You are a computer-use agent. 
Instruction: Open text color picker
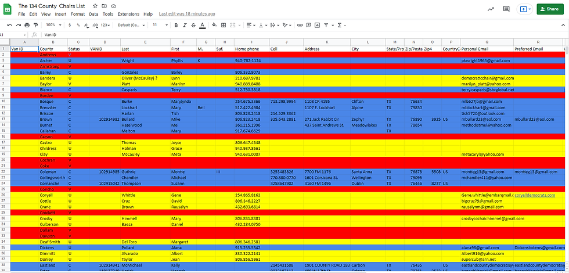pos(202,25)
